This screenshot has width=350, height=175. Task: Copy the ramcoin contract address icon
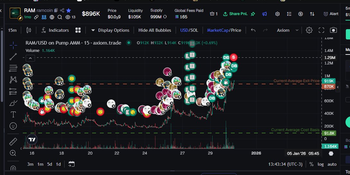(x=56, y=10)
